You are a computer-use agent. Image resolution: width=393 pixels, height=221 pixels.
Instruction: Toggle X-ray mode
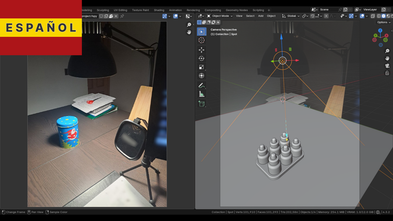tap(373, 16)
